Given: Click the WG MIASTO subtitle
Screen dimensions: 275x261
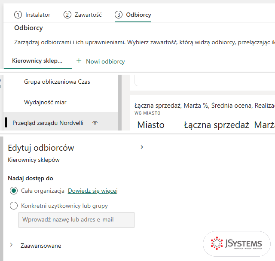Looking at the screenshot, I should 147,113.
